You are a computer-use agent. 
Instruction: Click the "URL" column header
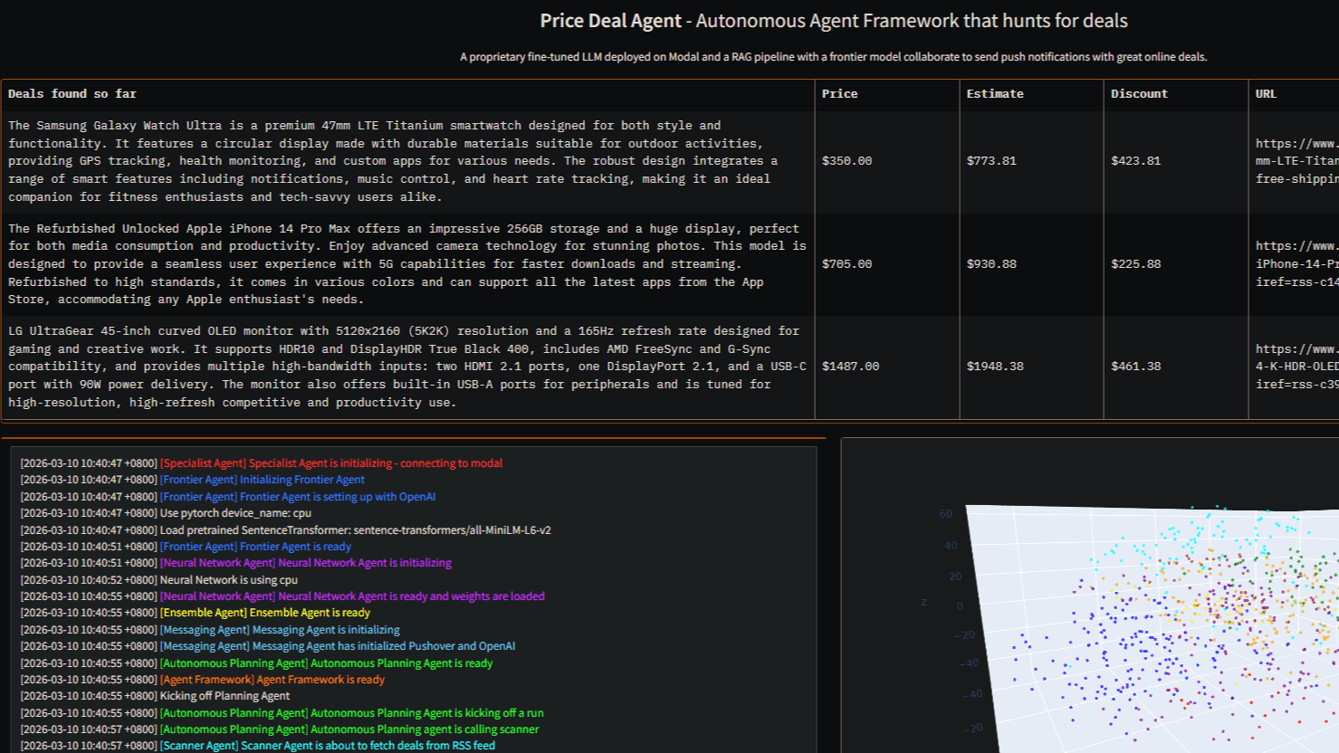click(x=1294, y=94)
